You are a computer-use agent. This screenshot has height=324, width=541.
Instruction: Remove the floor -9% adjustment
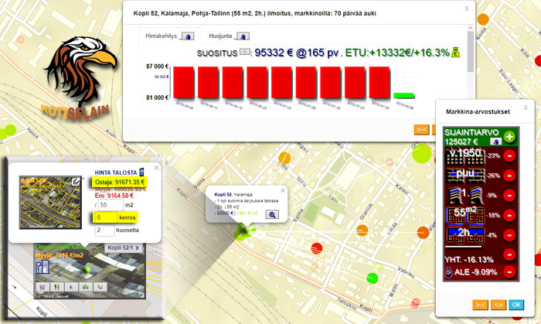tap(509, 196)
